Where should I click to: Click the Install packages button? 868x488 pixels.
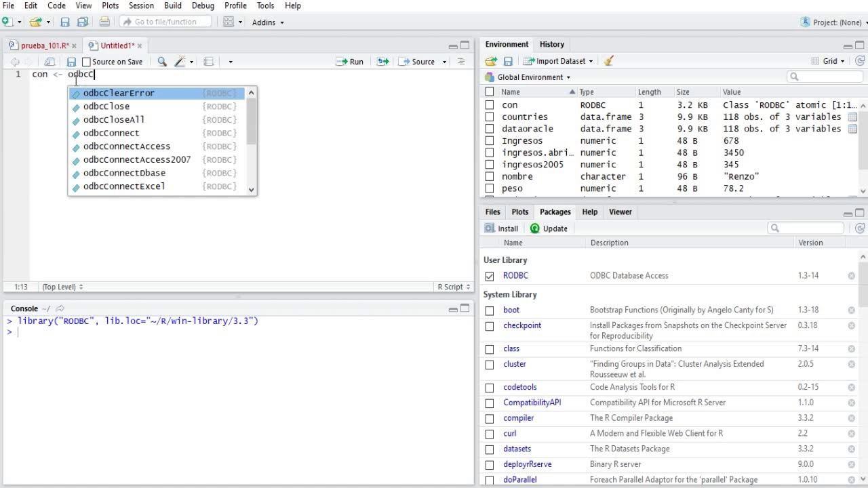tap(501, 228)
